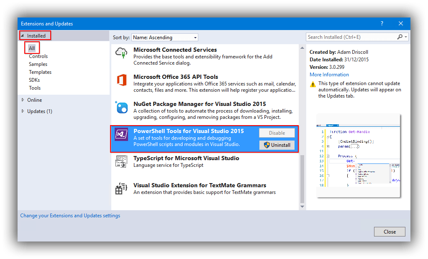Select the All category
This screenshot has height=259, width=428.
click(x=32, y=48)
